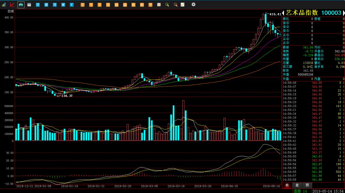Image resolution: width=345 pixels, height=193 pixels.
Task: Select the orange Y period icon
Action: (x=150, y=4)
